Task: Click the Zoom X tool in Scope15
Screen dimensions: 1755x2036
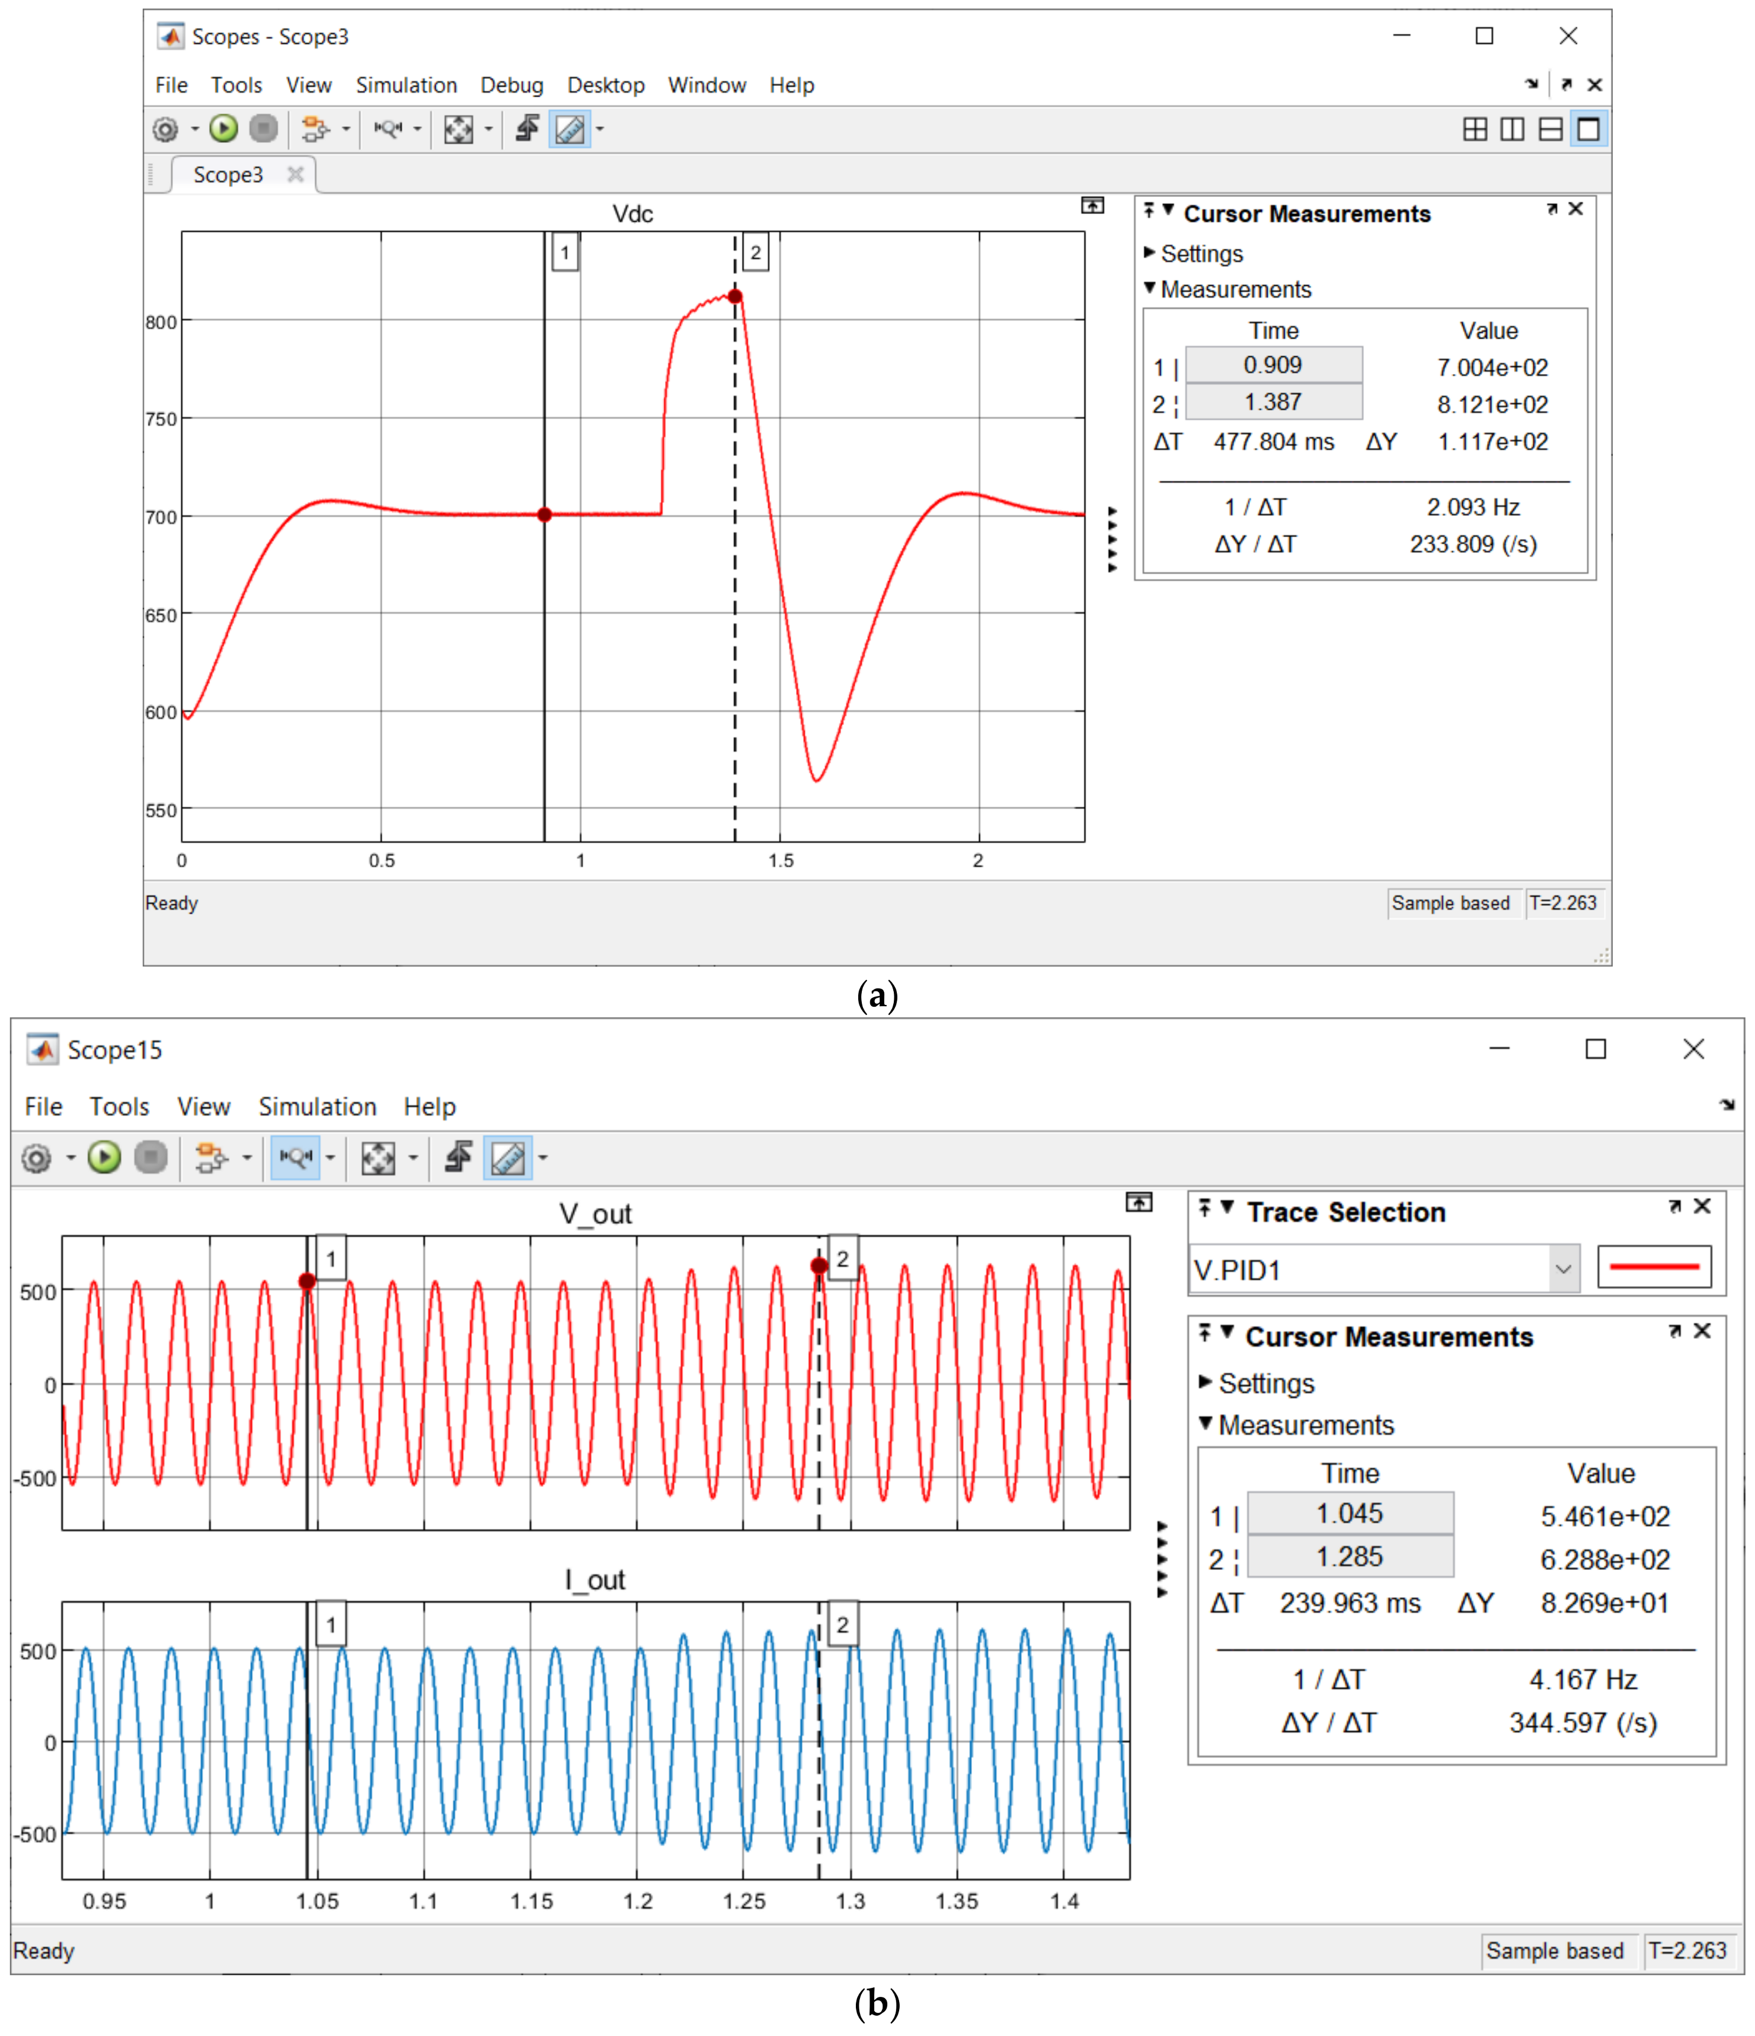Action: point(296,1157)
